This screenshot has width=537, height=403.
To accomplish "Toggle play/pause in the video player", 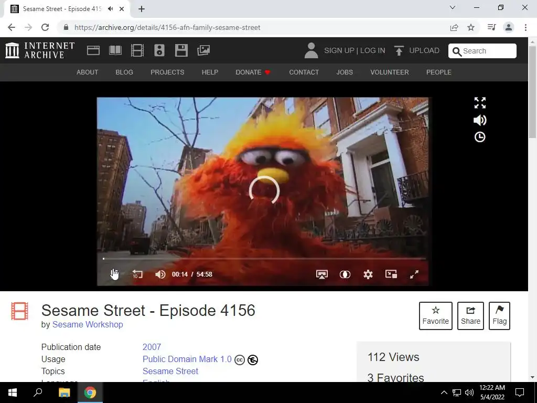I will (114, 274).
